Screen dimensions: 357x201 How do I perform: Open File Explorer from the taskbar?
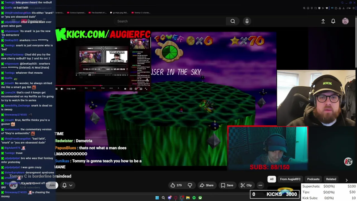[x=188, y=198]
